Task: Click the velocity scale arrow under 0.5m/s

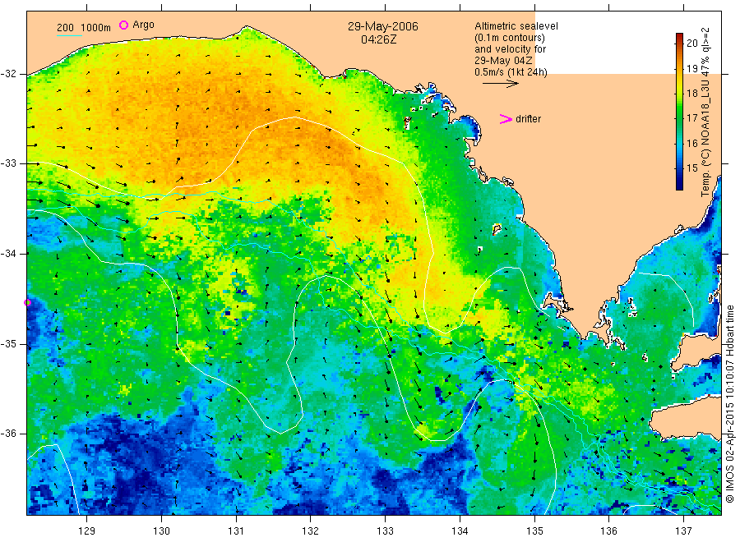Action: (x=500, y=84)
